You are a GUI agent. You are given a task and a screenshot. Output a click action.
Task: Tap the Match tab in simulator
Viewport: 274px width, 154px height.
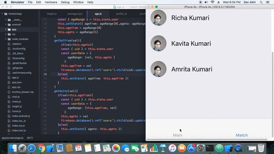(241, 135)
